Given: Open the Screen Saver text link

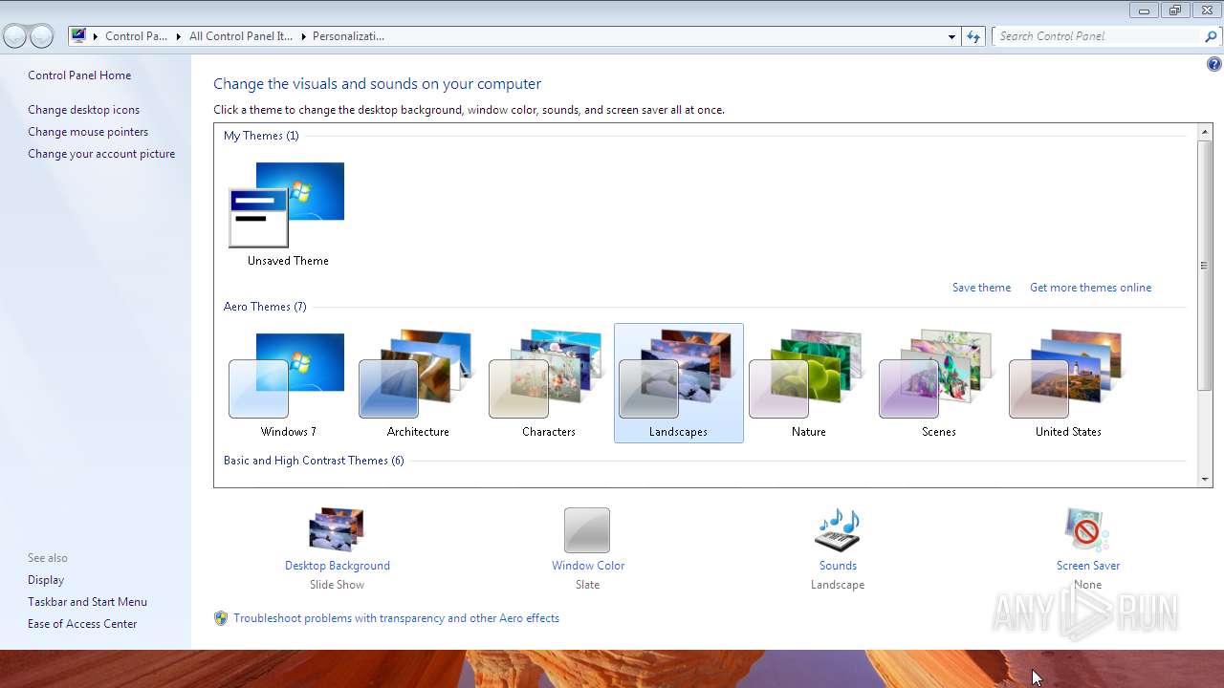Looking at the screenshot, I should (x=1088, y=566).
